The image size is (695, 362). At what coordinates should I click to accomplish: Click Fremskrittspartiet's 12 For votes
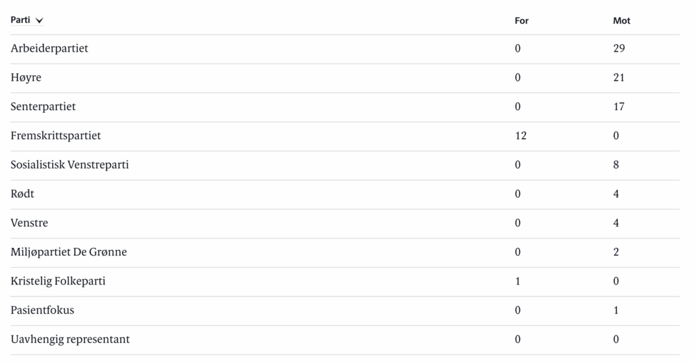[521, 136]
